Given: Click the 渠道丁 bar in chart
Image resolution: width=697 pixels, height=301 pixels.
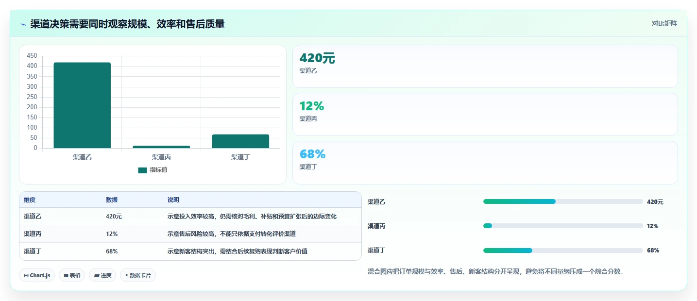Looking at the screenshot, I should pos(240,141).
